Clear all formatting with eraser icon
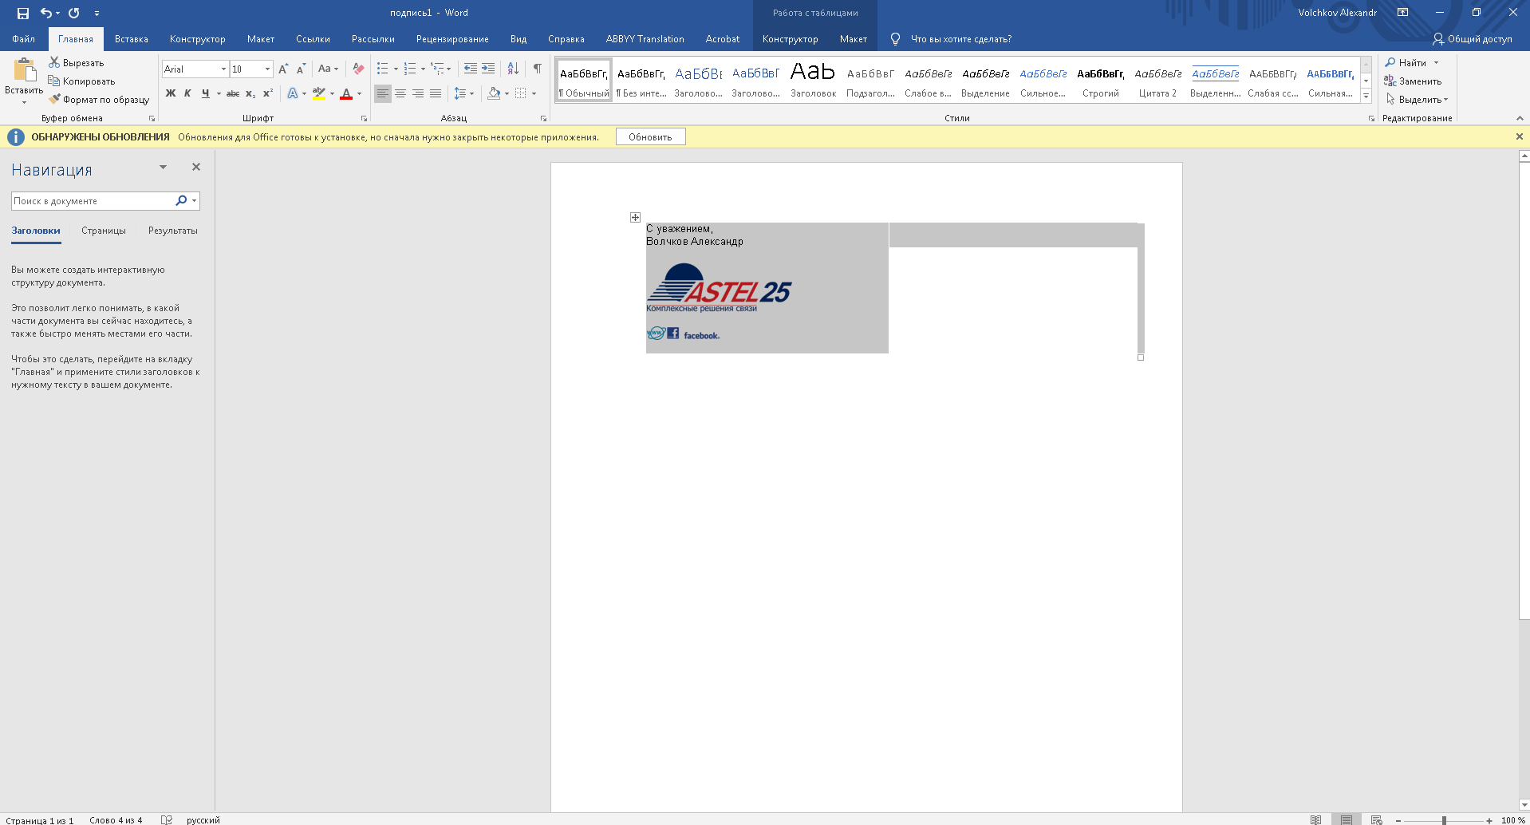This screenshot has width=1530, height=825. (x=358, y=69)
